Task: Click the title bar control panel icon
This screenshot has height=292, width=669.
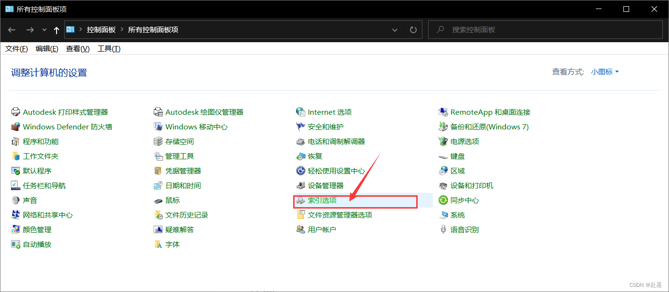Action: pos(9,9)
